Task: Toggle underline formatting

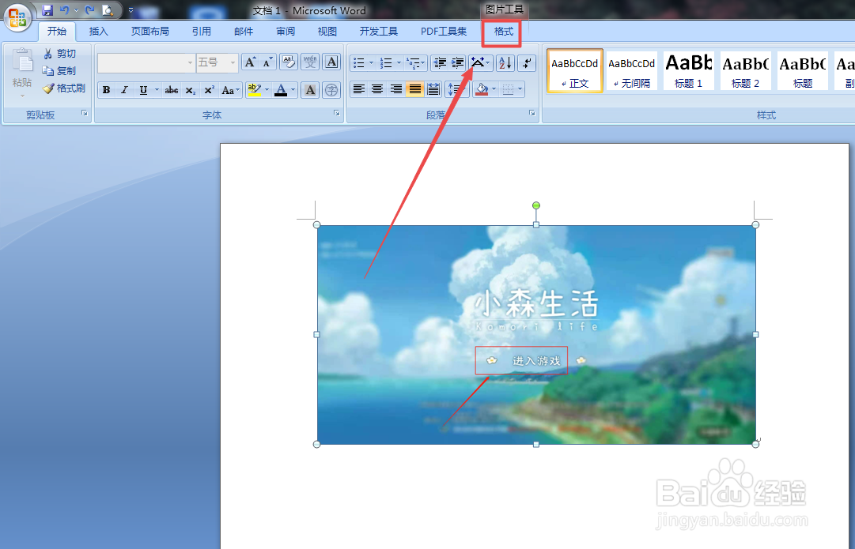Action: [x=143, y=90]
